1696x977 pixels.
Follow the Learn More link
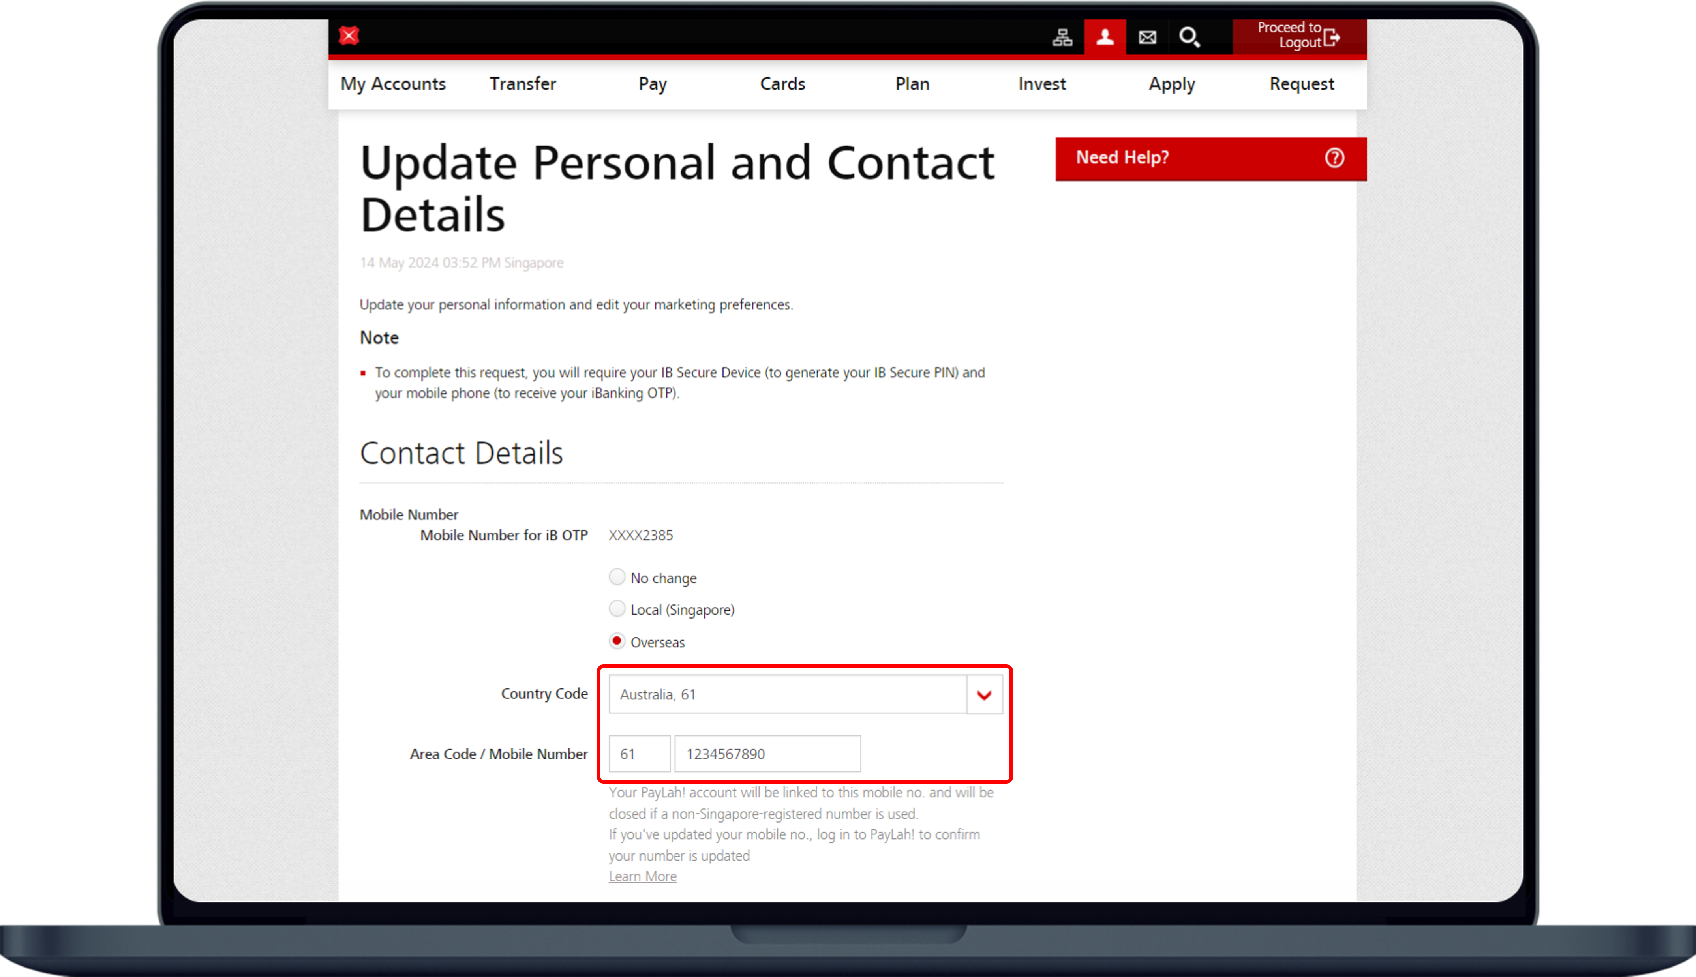click(x=643, y=876)
